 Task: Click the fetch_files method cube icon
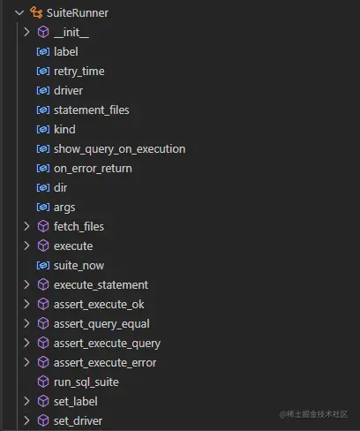(43, 226)
